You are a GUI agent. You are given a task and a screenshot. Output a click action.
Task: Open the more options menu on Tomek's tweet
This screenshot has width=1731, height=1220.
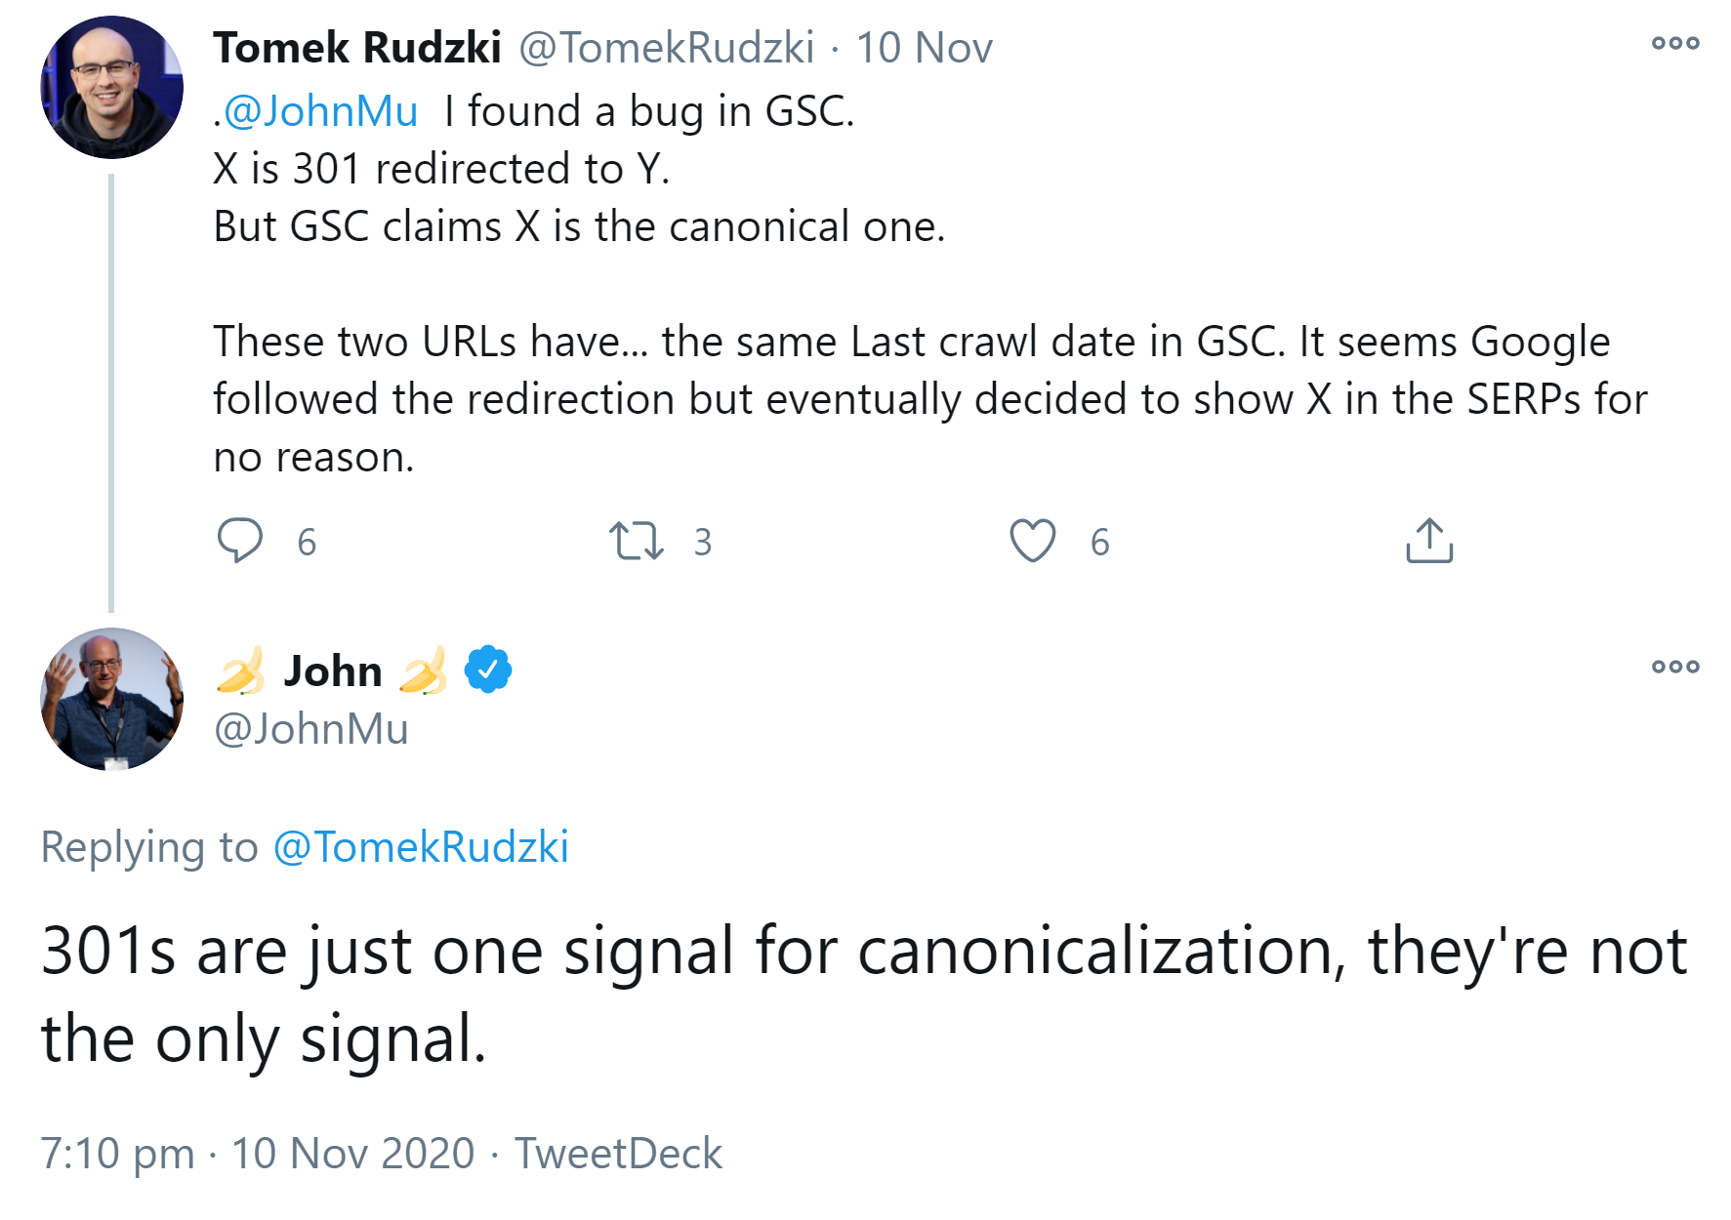click(1675, 43)
